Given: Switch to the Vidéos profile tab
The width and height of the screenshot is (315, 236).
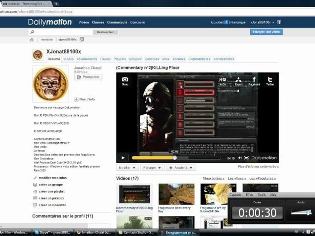Looking at the screenshot, I should coord(69,59).
